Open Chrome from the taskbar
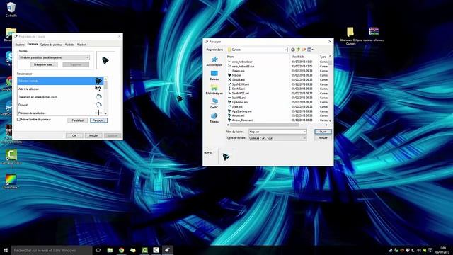453x255 pixels. pyautogui.click(x=121, y=250)
